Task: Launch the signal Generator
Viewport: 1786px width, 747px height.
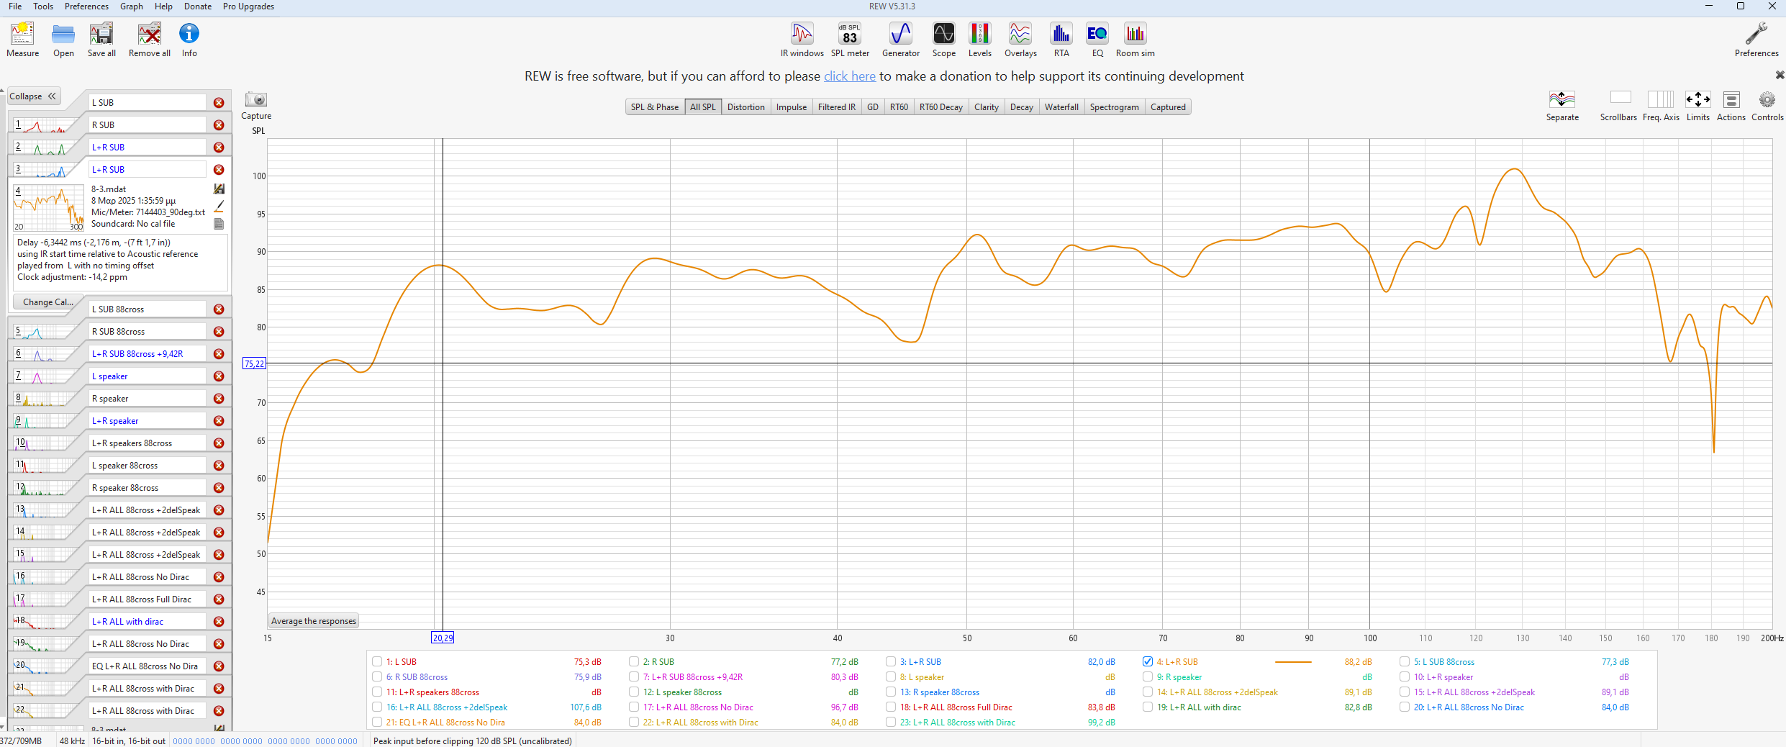Action: coord(900,39)
